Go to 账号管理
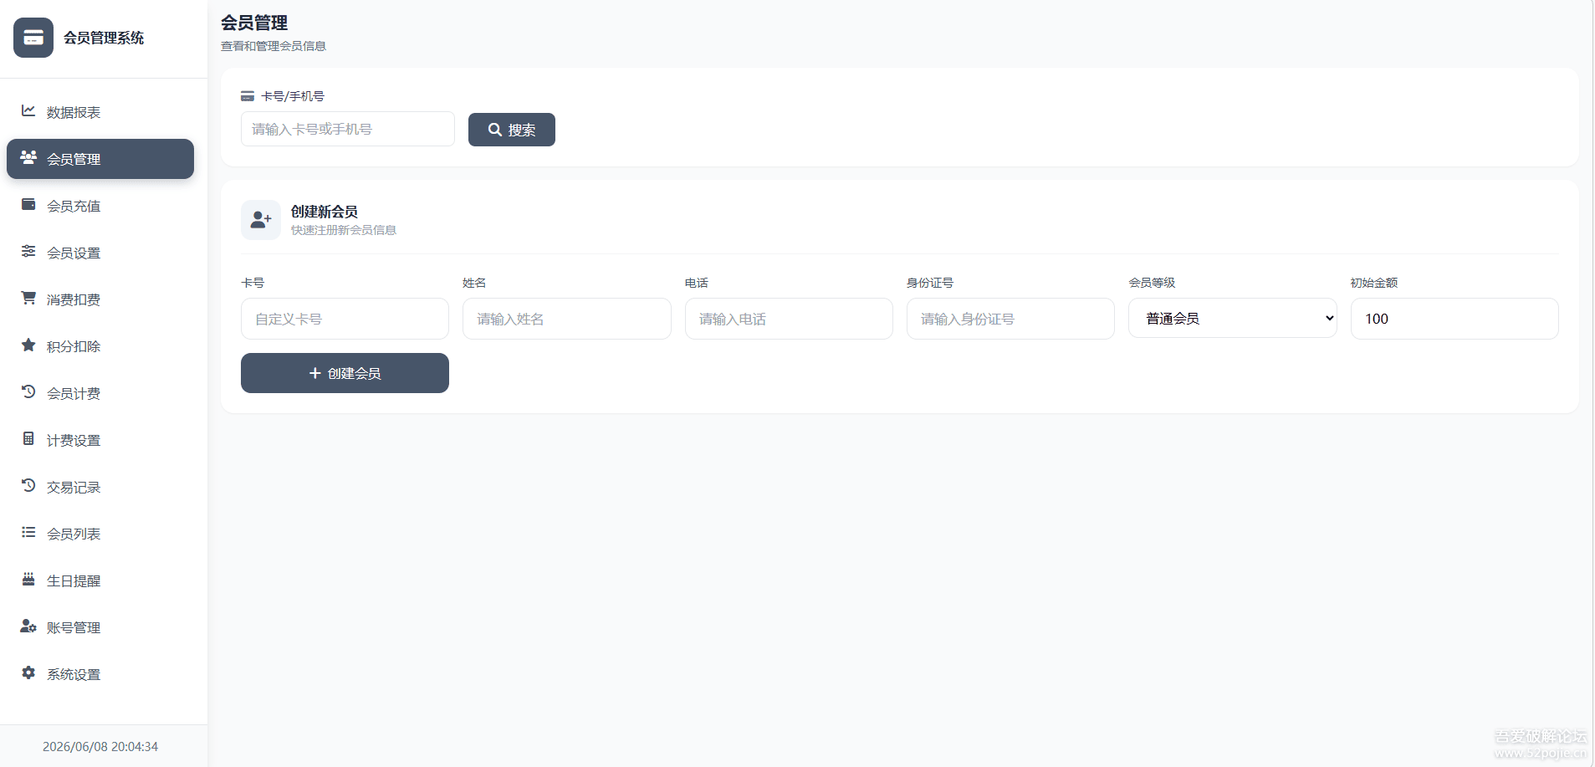The image size is (1595, 767). 100,627
